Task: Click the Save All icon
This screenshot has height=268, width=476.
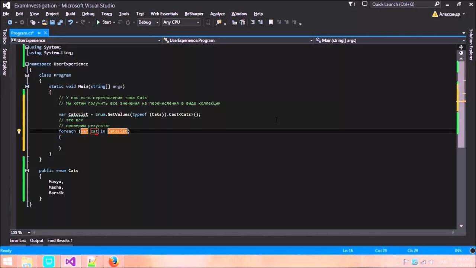Action: point(59,22)
